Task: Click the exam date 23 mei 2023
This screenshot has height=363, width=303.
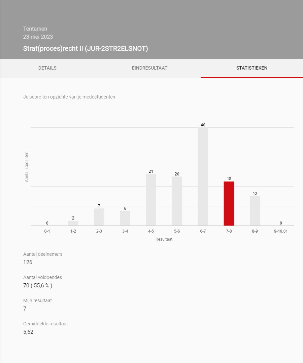Action: [38, 37]
